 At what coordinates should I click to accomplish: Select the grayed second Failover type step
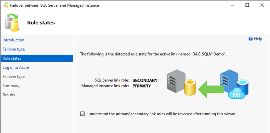point(14,77)
